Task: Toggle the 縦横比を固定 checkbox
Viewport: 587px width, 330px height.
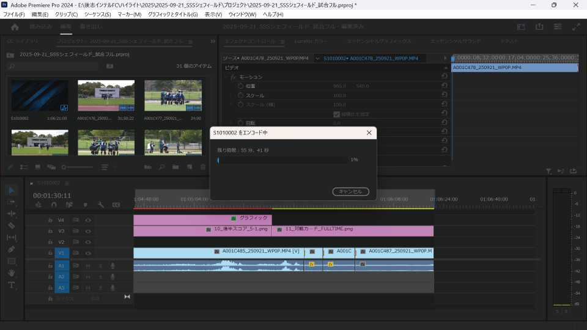Action: pos(336,114)
